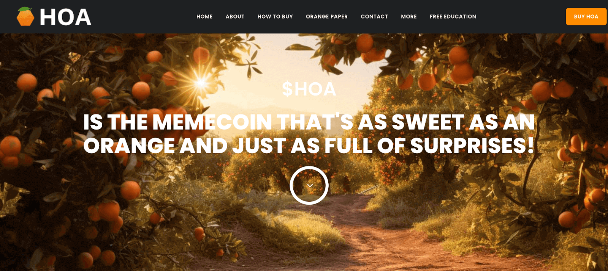
Task: Click the word SURPRISES! in the headline
Action: coord(472,146)
